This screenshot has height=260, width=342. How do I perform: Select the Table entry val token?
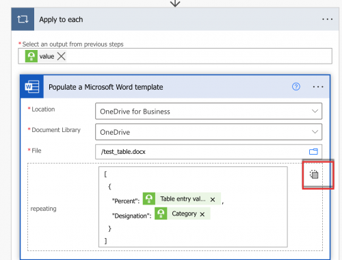coord(183,199)
